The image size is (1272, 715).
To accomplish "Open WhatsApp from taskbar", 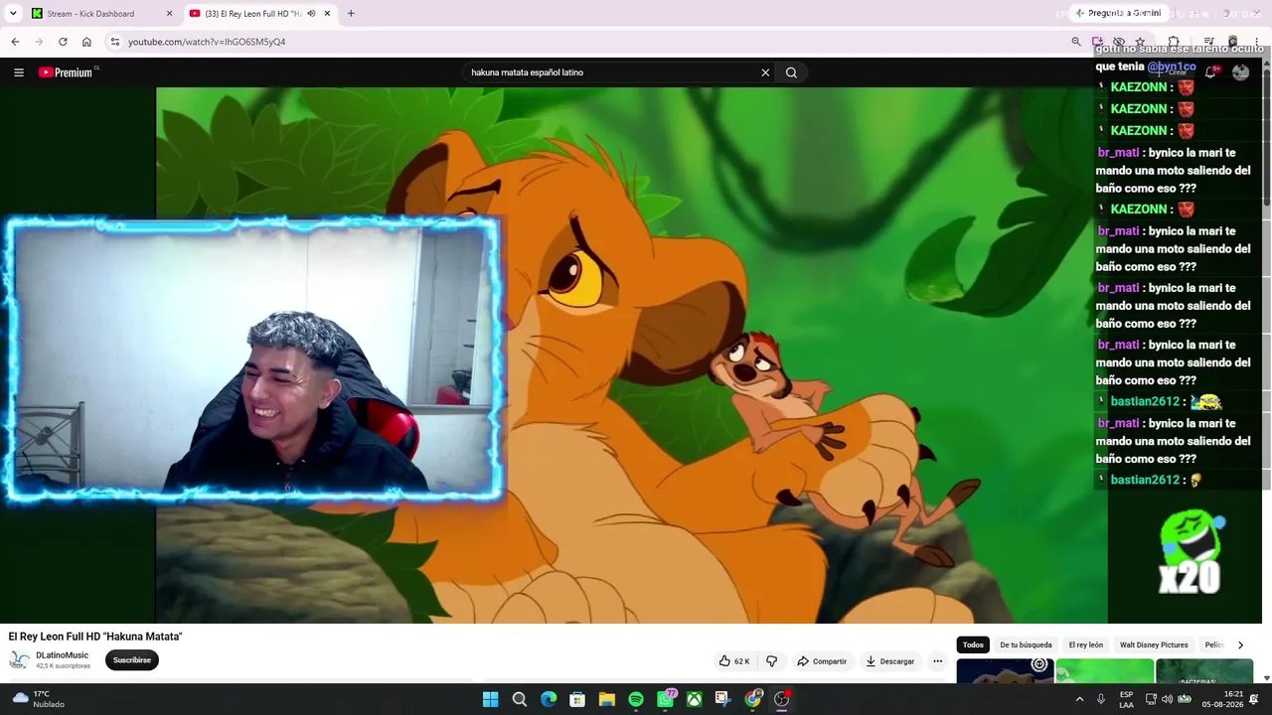I will 665,699.
